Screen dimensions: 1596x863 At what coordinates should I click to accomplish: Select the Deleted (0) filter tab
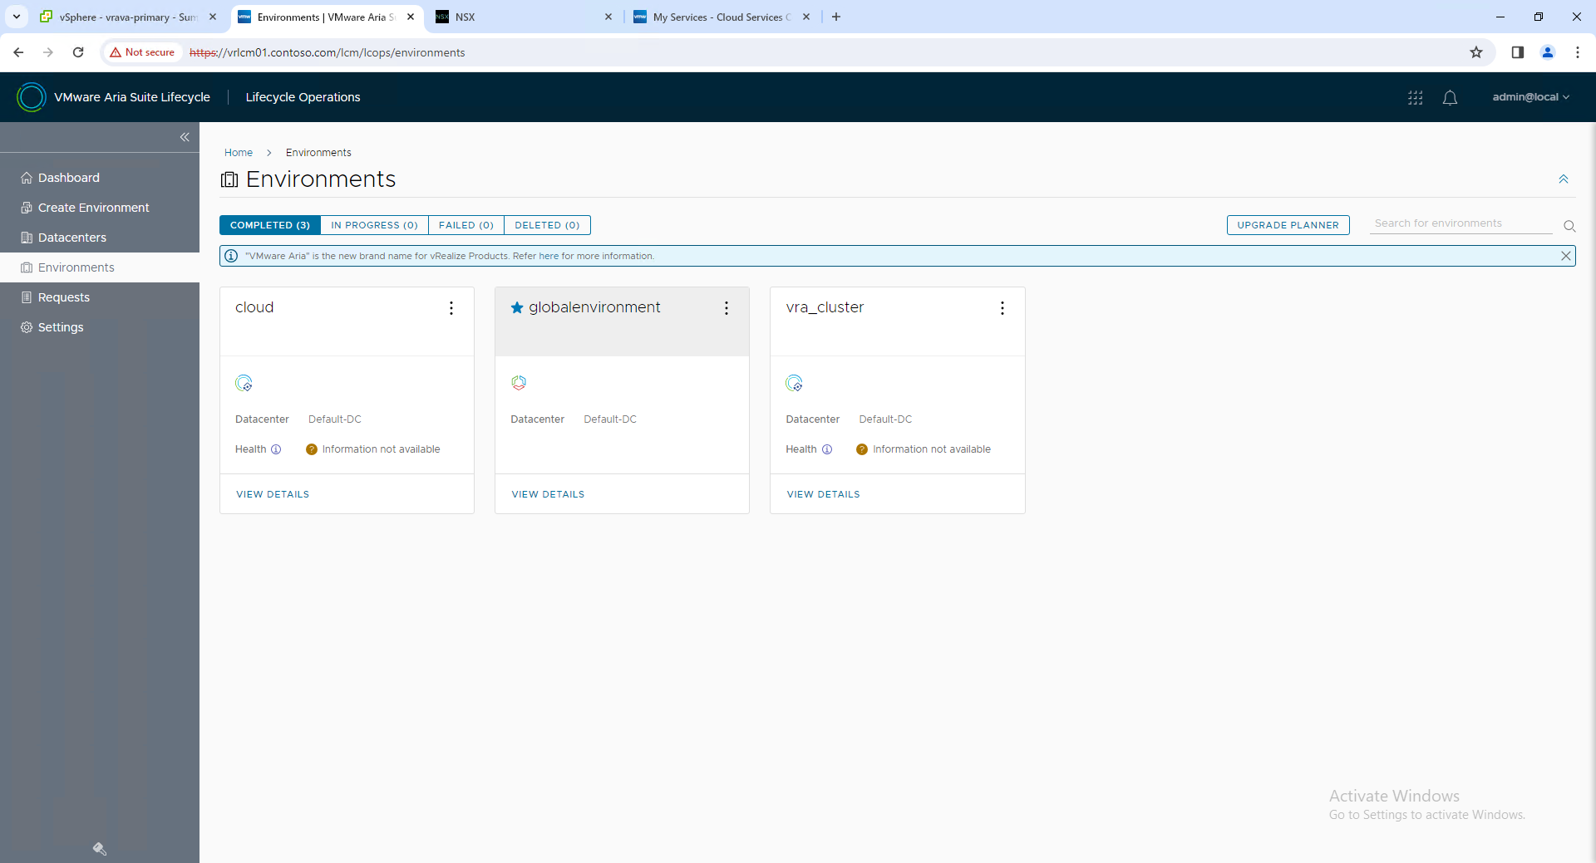547,225
